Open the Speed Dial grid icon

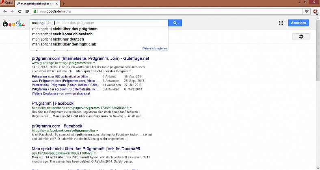[x=27, y=11]
